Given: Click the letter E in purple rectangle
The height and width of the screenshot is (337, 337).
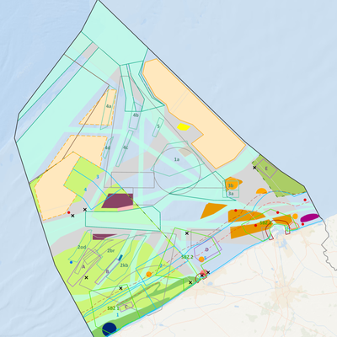Looking at the screenshot, I should coord(266,168).
